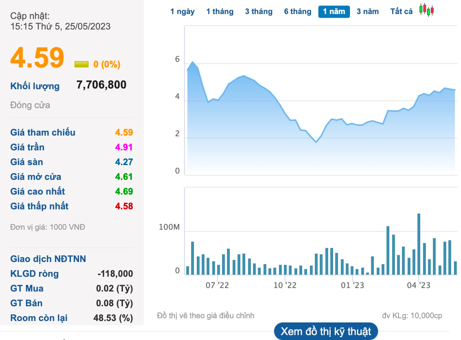This screenshot has width=461, height=340.
Task: Click 'Đồ thị vẽ theo giá điều chỉnh' note
Action: (x=206, y=316)
